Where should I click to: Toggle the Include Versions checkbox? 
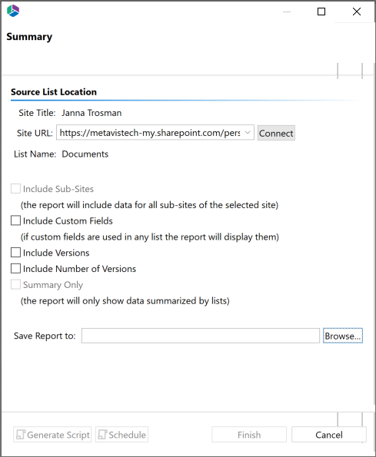click(15, 253)
